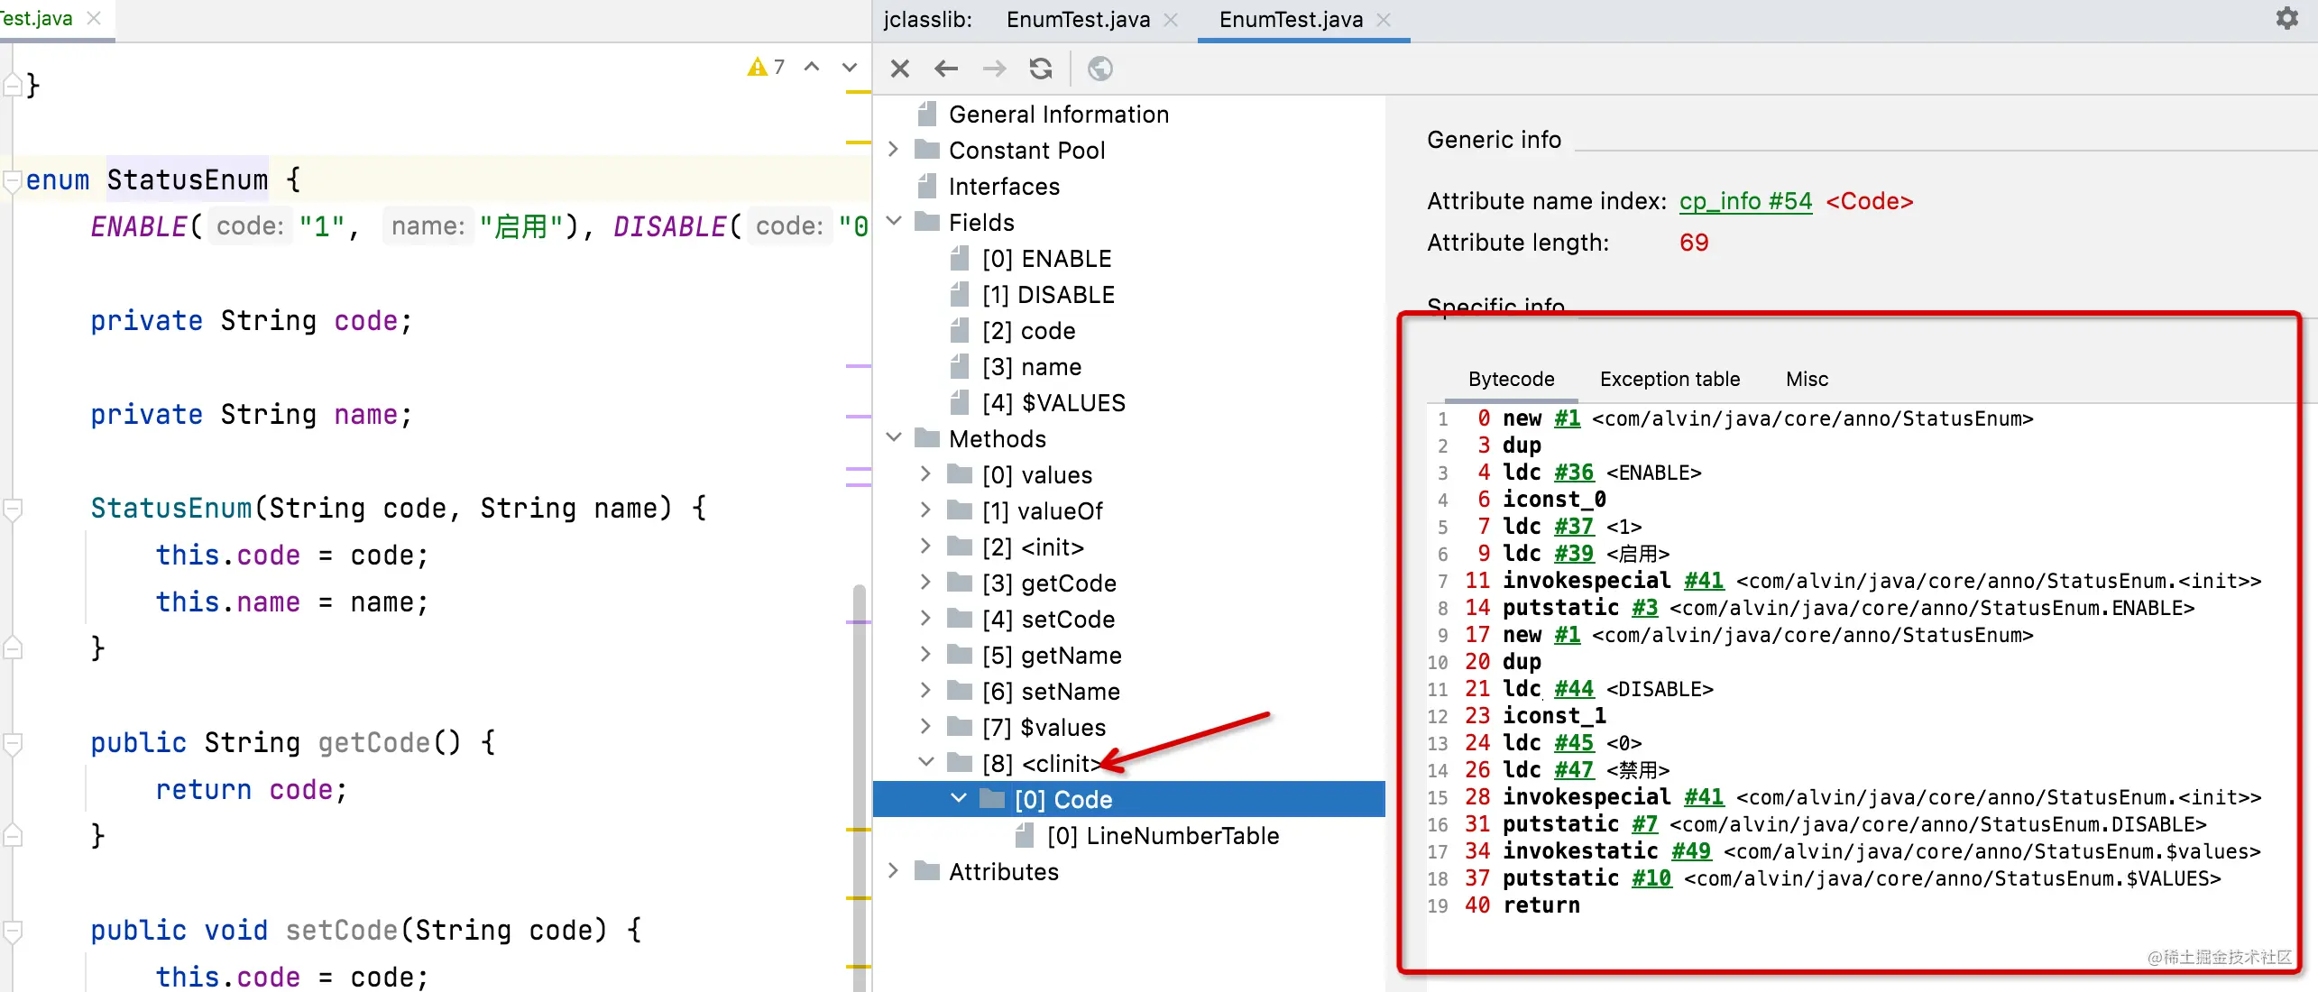Click the jclasslib close (X) toolbar icon
Screen dimensions: 2318x992
click(899, 69)
